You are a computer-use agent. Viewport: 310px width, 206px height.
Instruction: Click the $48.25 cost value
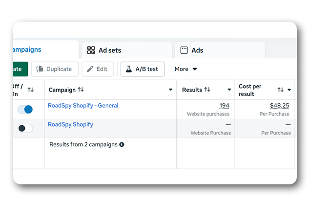[279, 106]
